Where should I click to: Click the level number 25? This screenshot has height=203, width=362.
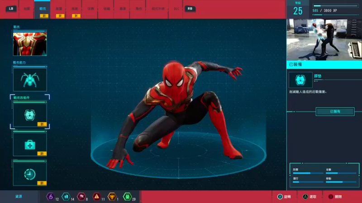coord(298,11)
